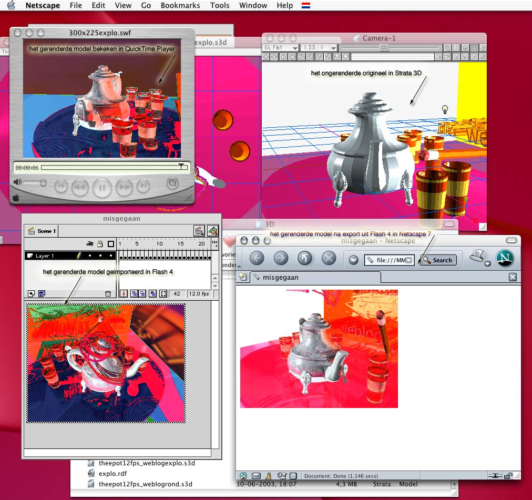Click the Scene 1 label in Flash
532x500 pixels.
(46, 231)
